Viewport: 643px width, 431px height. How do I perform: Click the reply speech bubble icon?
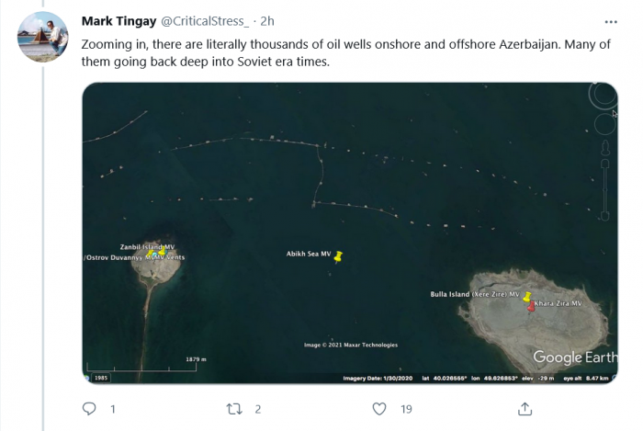89,409
